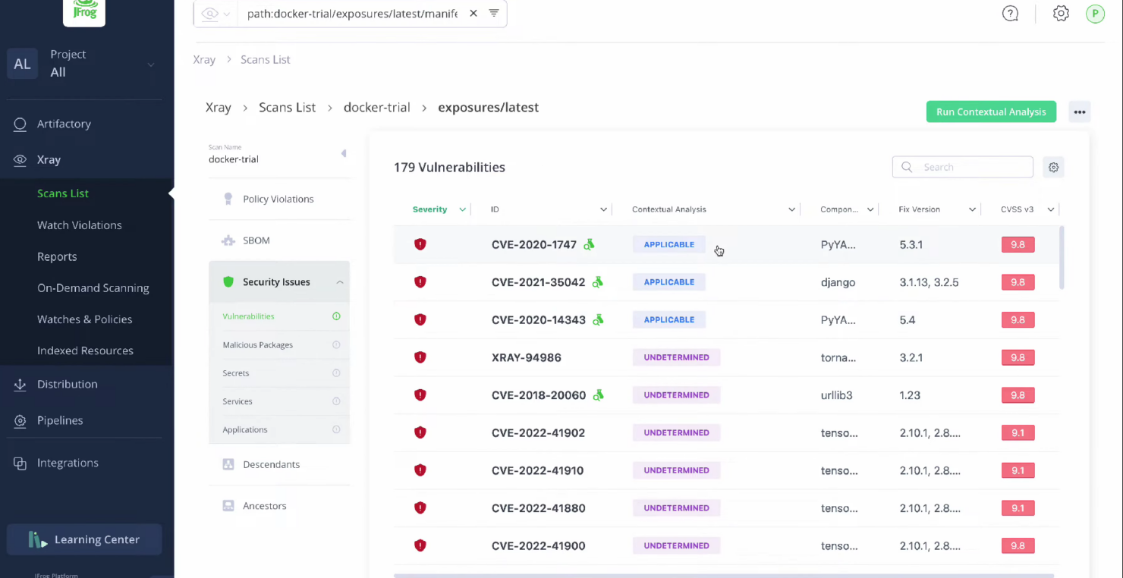Screen dimensions: 1123x578
Task: Open Reports in sidebar
Action: click(57, 256)
